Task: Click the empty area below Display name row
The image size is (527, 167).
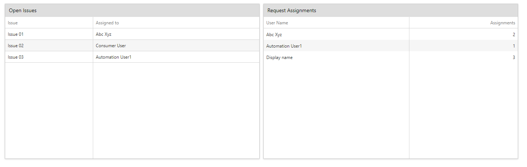Action: 336,111
